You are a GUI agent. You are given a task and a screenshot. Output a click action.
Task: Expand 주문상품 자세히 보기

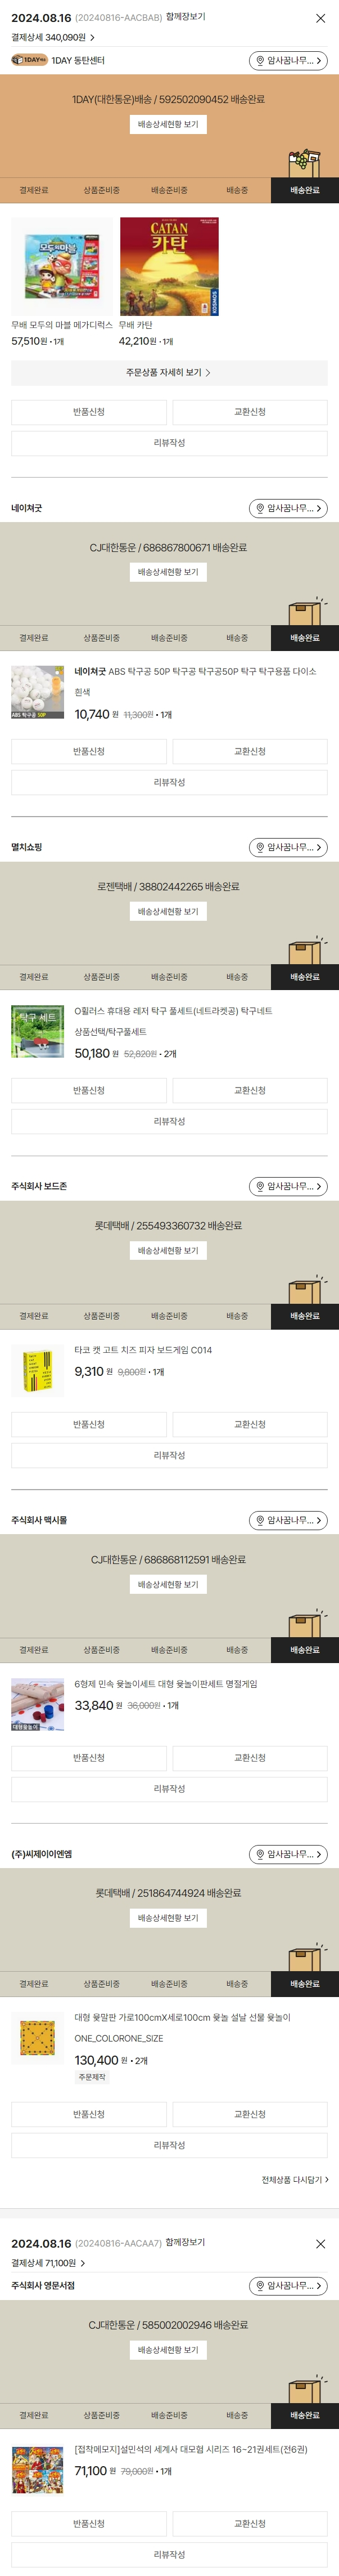click(x=169, y=372)
